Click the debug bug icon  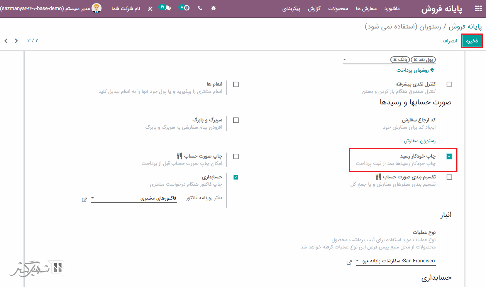213,8
